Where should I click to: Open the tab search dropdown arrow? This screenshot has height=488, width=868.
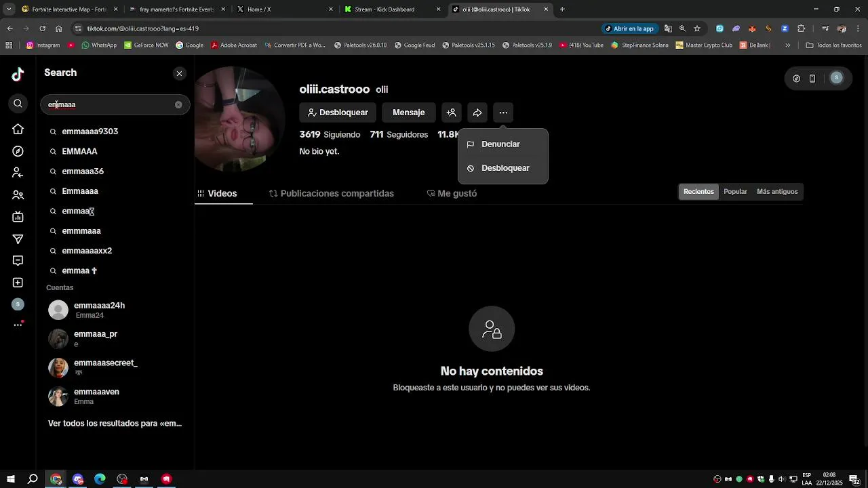[9, 9]
